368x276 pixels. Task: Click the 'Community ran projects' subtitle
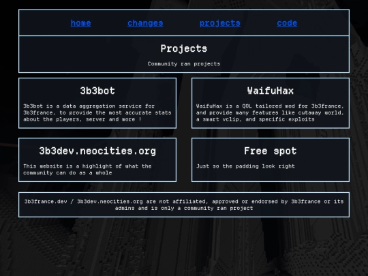pos(184,64)
